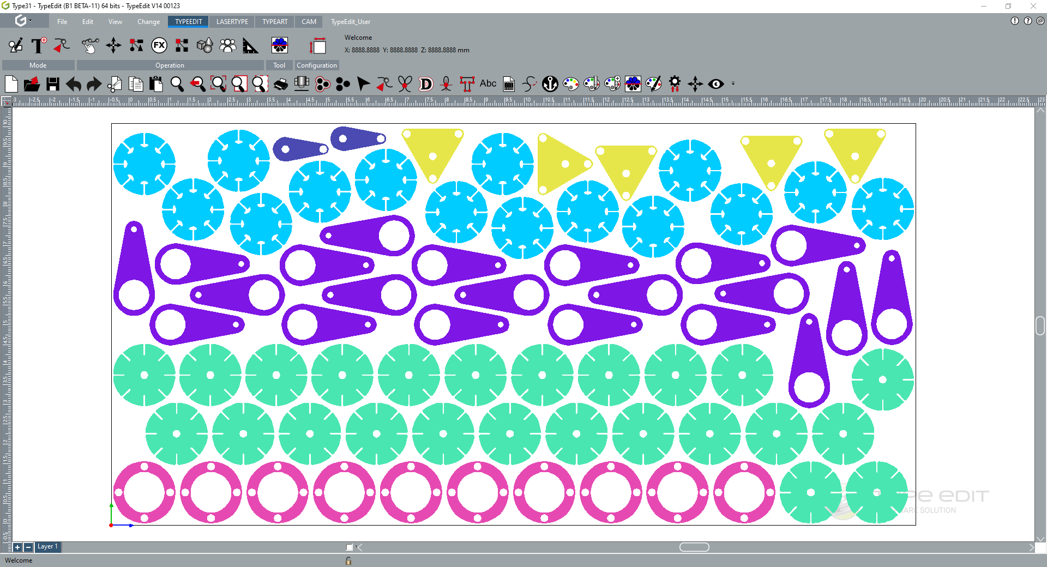The width and height of the screenshot is (1047, 567).
Task: Toggle the eye visibility icon in toolbar
Action: coord(716,84)
